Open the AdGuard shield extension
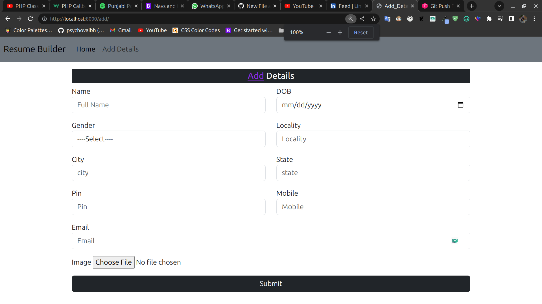This screenshot has width=542, height=304. coord(455,19)
